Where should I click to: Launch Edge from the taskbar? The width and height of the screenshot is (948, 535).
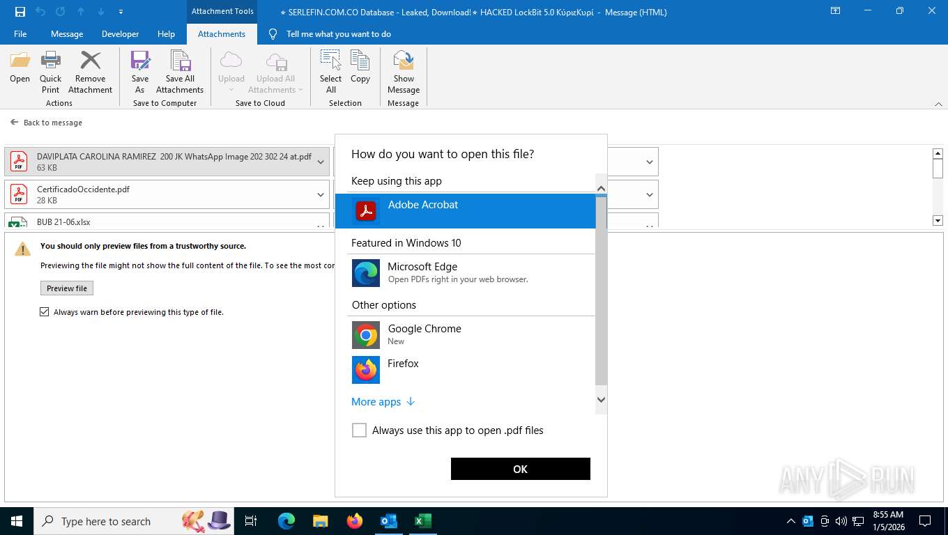286,521
